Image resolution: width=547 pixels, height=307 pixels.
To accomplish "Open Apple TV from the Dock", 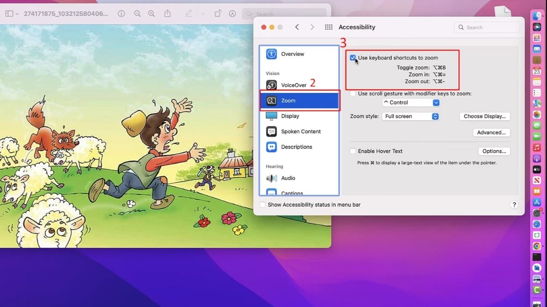I will (x=537, y=170).
